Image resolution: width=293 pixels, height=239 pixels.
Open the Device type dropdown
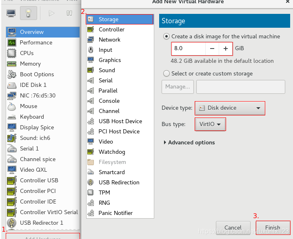(230, 108)
